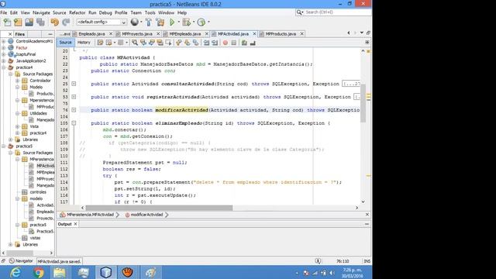This screenshot has height=279, width=496.
Task: Expand the folded modificarActividad method
Action: 74,110
